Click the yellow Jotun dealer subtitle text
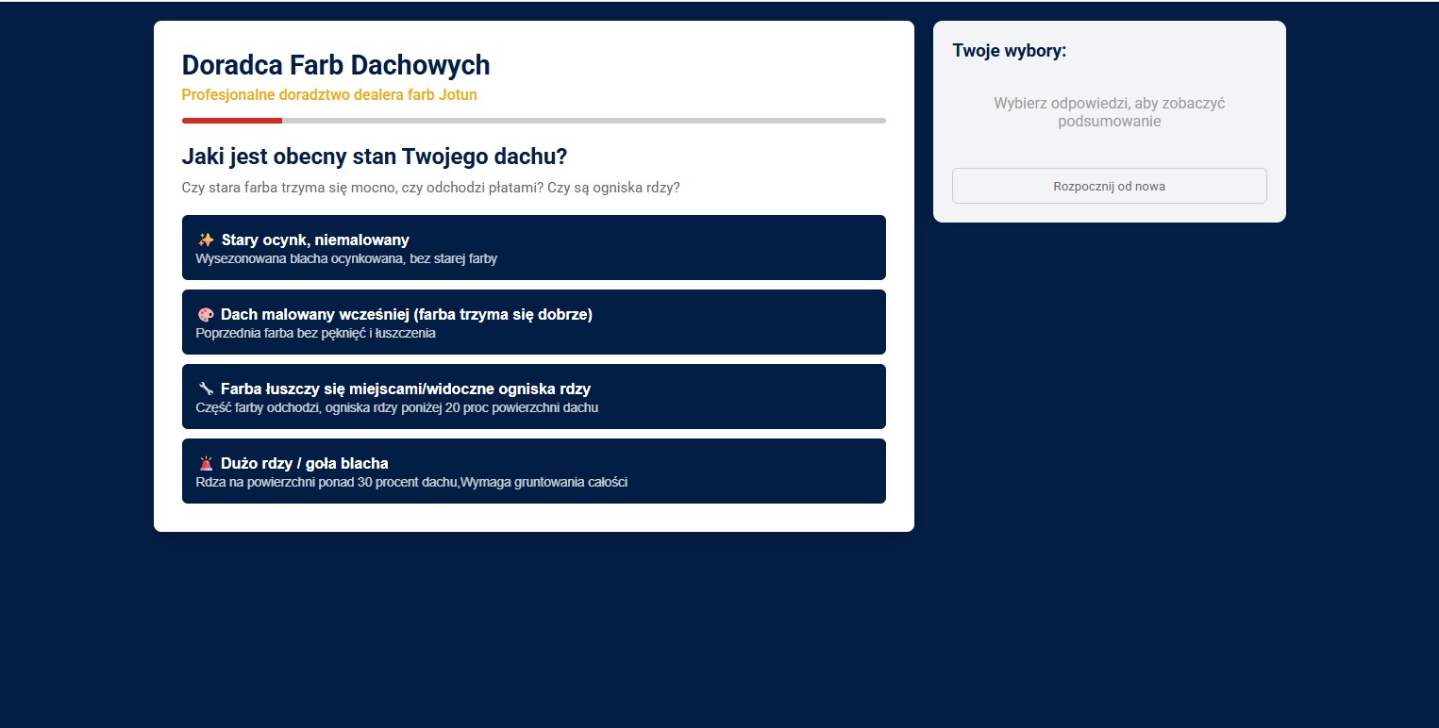Screen dimensions: 1439x728 point(329,94)
